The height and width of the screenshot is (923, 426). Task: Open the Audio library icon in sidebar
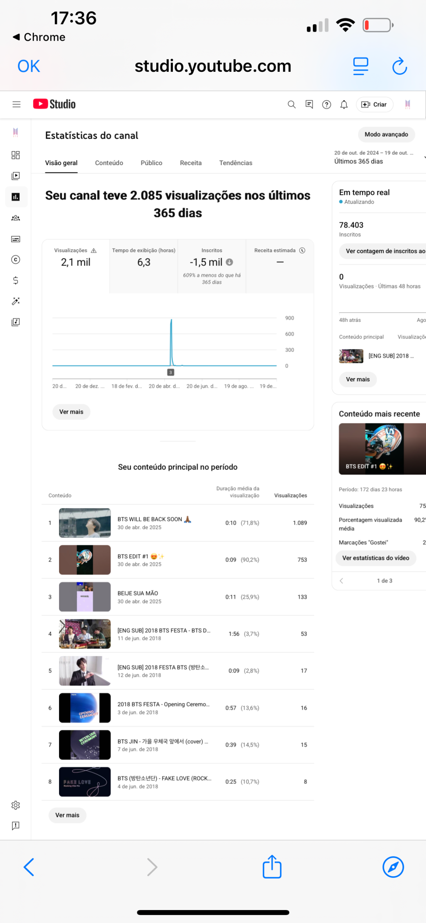click(15, 322)
